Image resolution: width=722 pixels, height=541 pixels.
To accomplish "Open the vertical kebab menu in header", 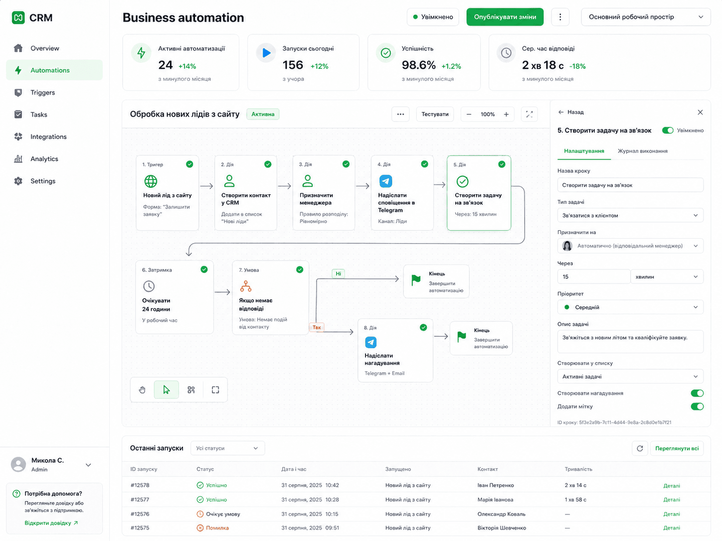I will pyautogui.click(x=560, y=17).
